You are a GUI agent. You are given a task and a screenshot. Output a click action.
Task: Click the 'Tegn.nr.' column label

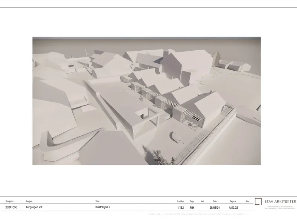point(233,201)
